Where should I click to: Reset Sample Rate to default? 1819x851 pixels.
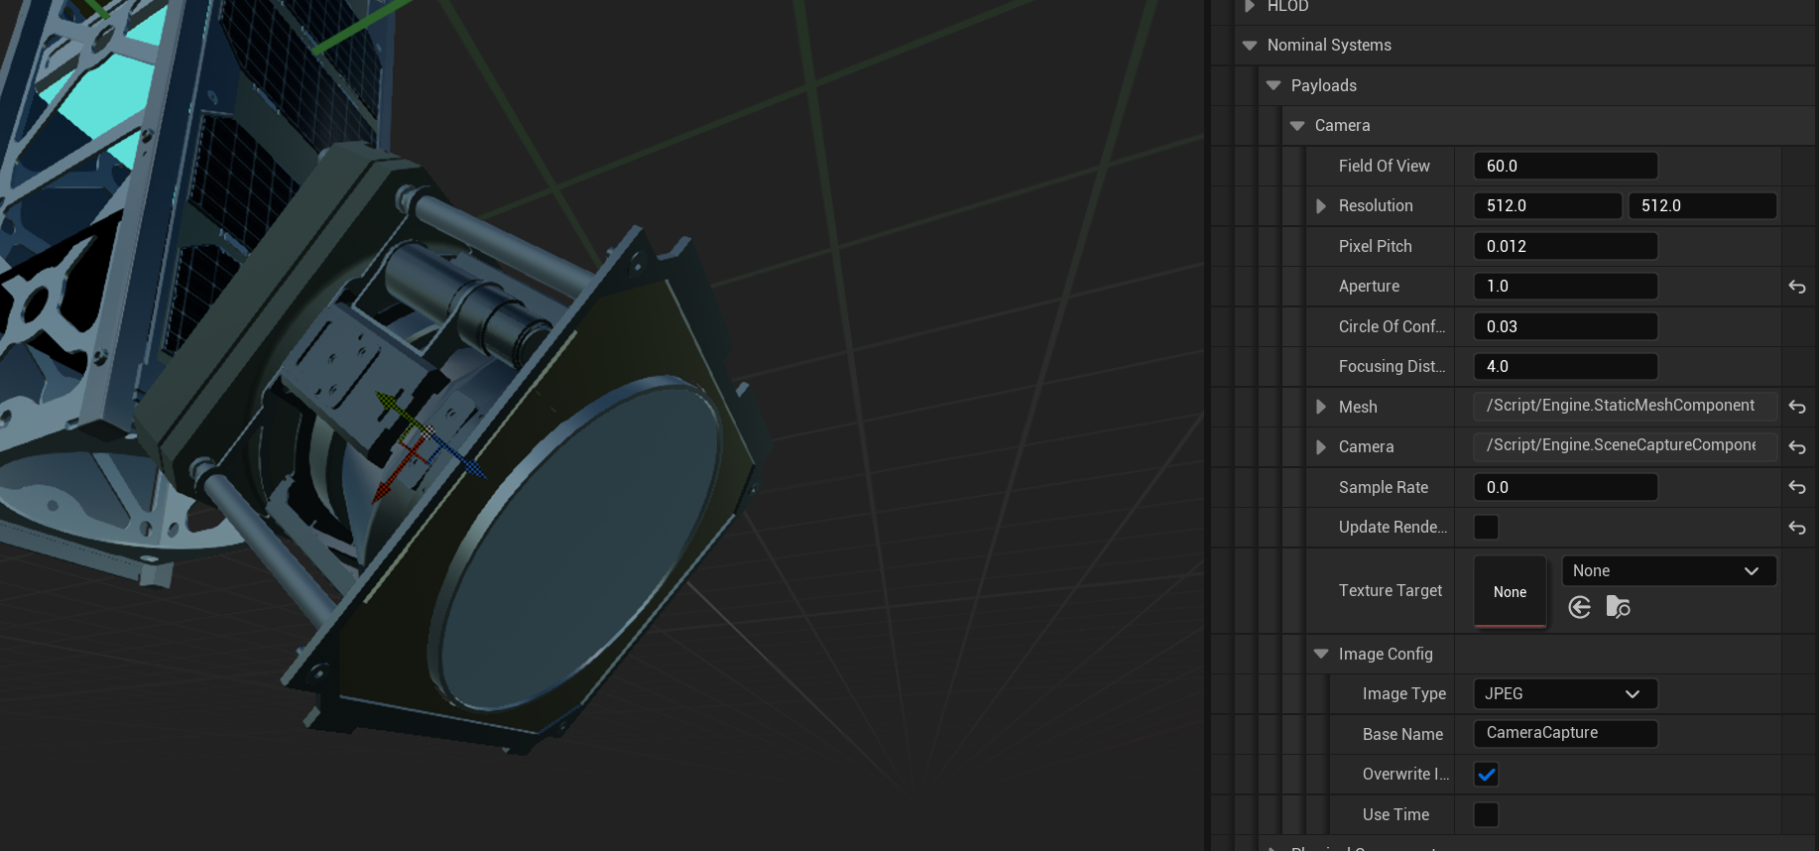coord(1796,487)
